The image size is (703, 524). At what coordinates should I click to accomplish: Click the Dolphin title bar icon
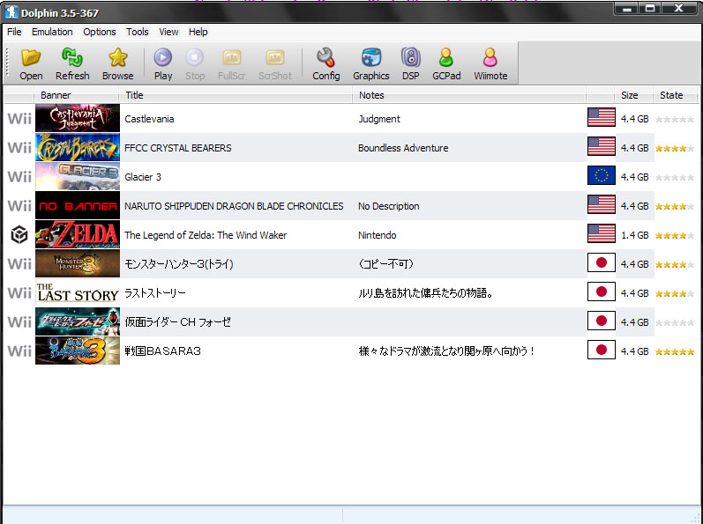click(x=11, y=12)
